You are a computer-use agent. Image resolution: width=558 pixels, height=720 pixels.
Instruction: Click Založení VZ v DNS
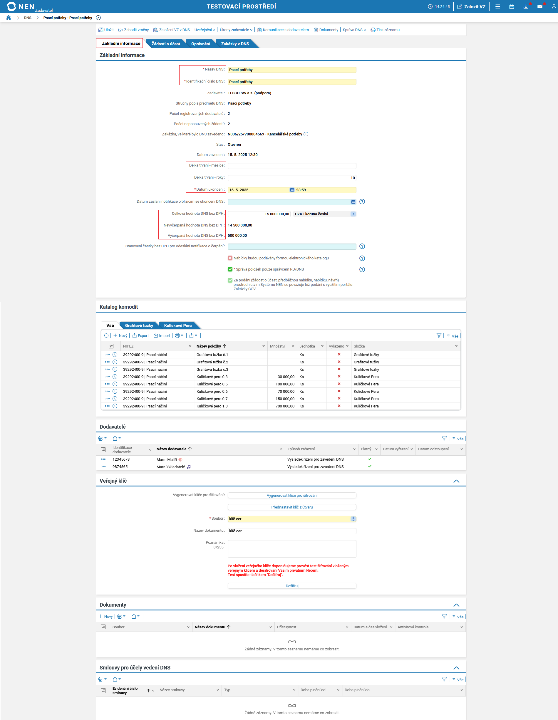(172, 30)
